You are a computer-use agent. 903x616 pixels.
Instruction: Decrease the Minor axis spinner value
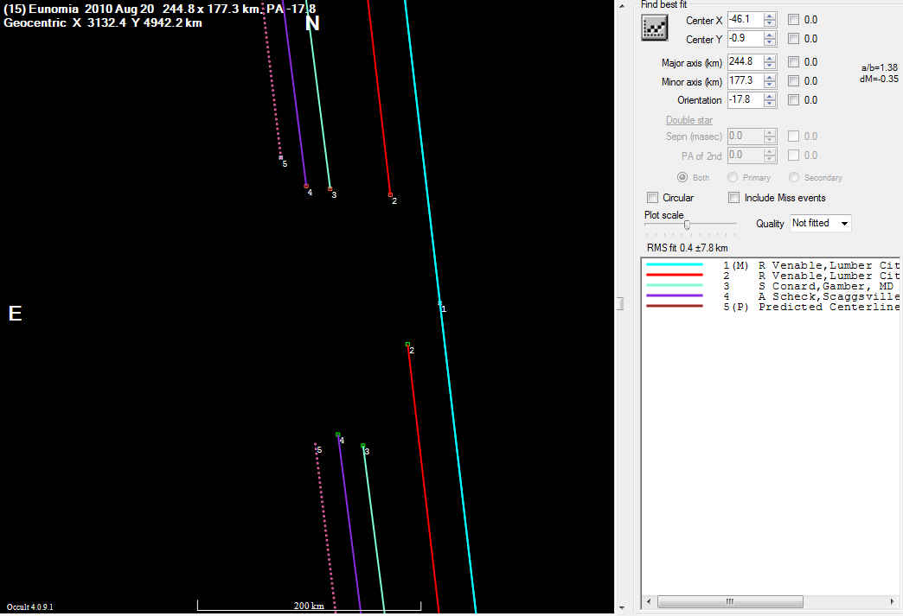pyautogui.click(x=770, y=86)
